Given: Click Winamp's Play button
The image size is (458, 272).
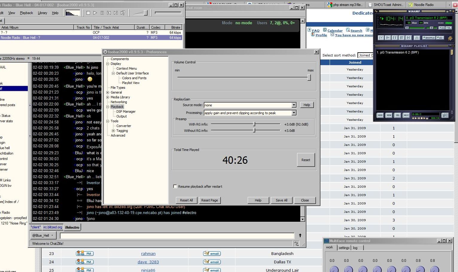Looking at the screenshot, I should (388, 38).
